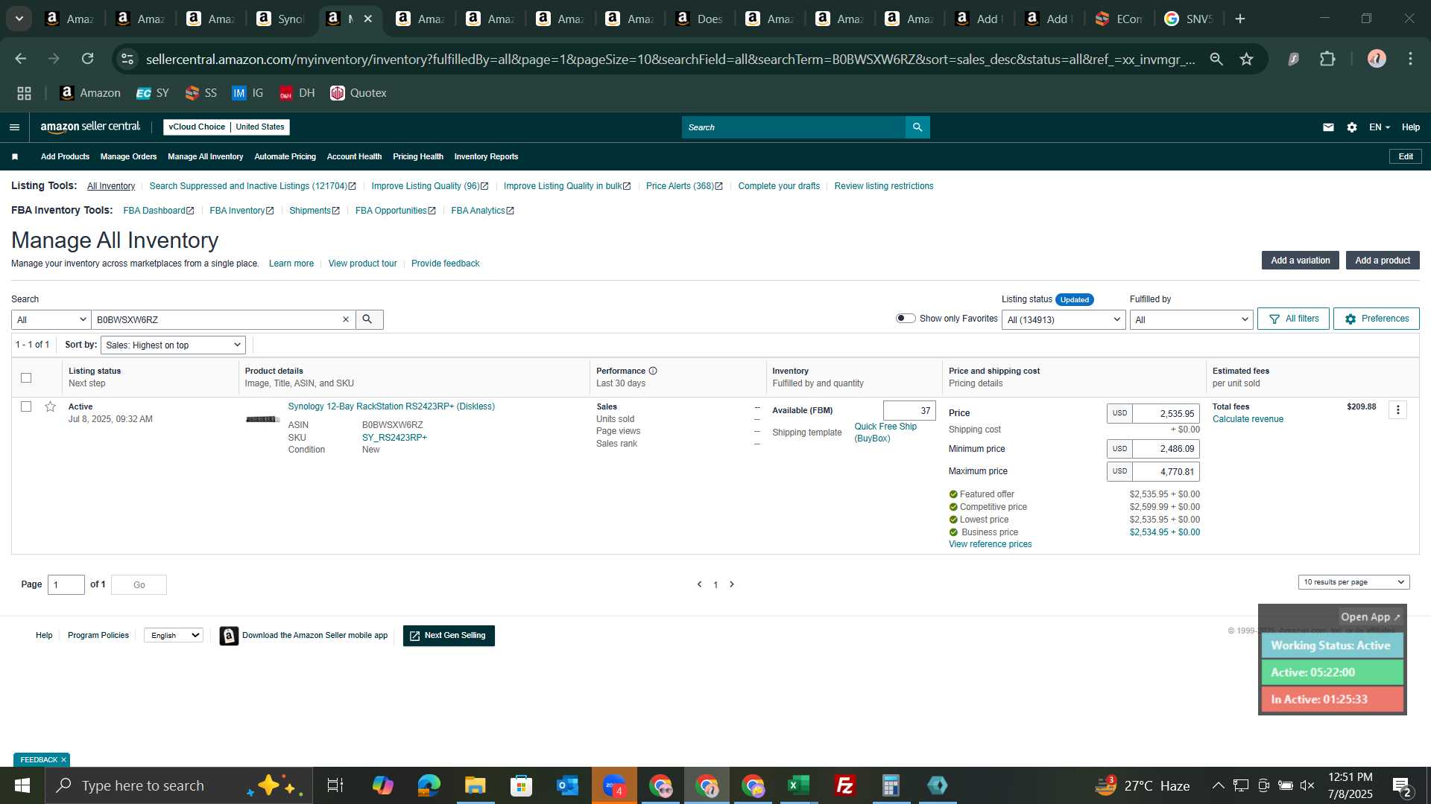
Task: Click the Minimum price field showing 2,486.09
Action: [x=1166, y=450]
